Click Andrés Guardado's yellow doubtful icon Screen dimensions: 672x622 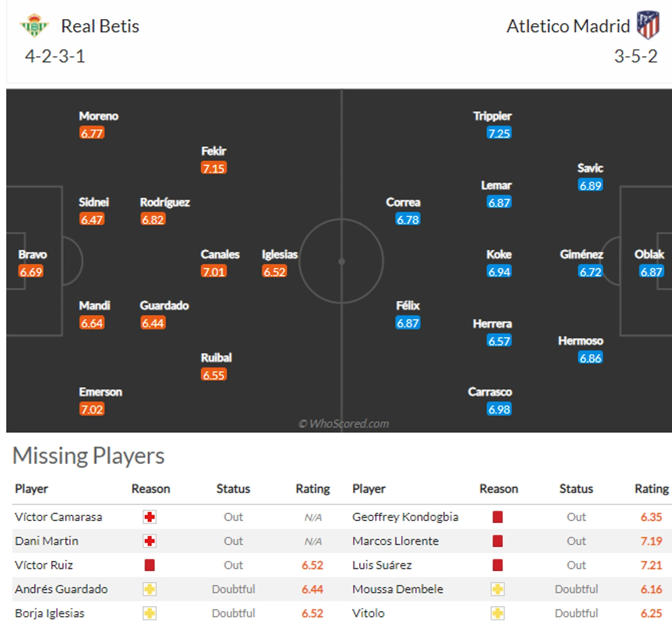(x=150, y=589)
